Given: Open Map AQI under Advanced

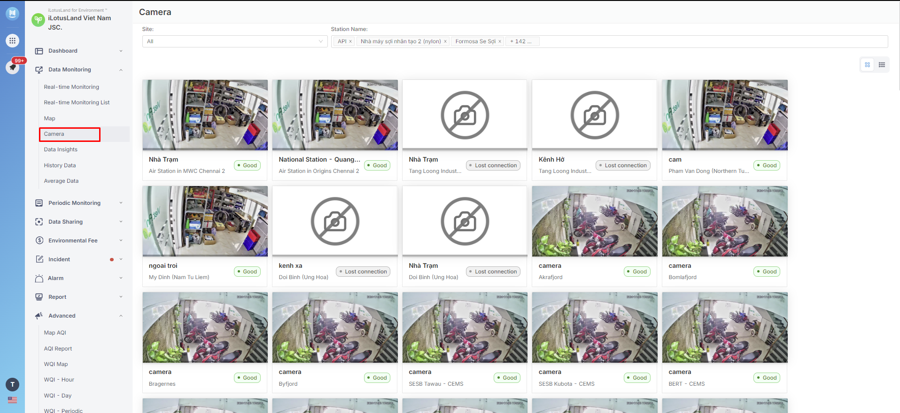Looking at the screenshot, I should (x=55, y=333).
